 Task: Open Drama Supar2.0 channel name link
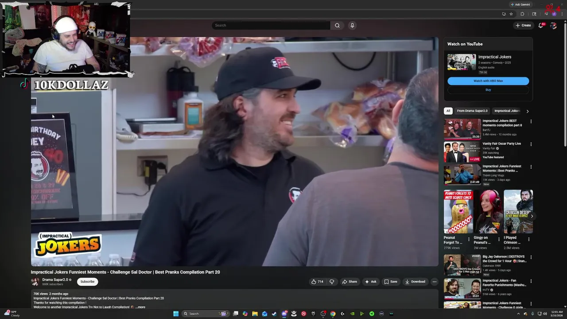pos(55,280)
